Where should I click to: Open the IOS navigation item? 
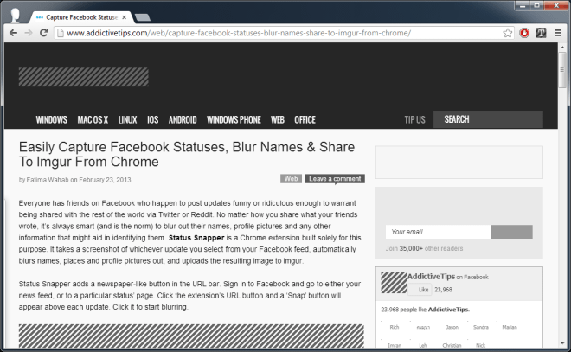152,119
